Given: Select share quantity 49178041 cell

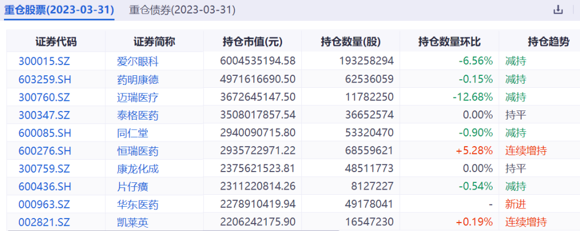Looking at the screenshot, I should [369, 204].
